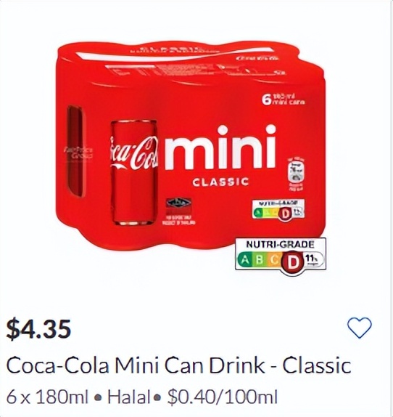The width and height of the screenshot is (393, 417).
Task: Click the green A grade in Nutri-Grade badge
Action: tap(245, 260)
